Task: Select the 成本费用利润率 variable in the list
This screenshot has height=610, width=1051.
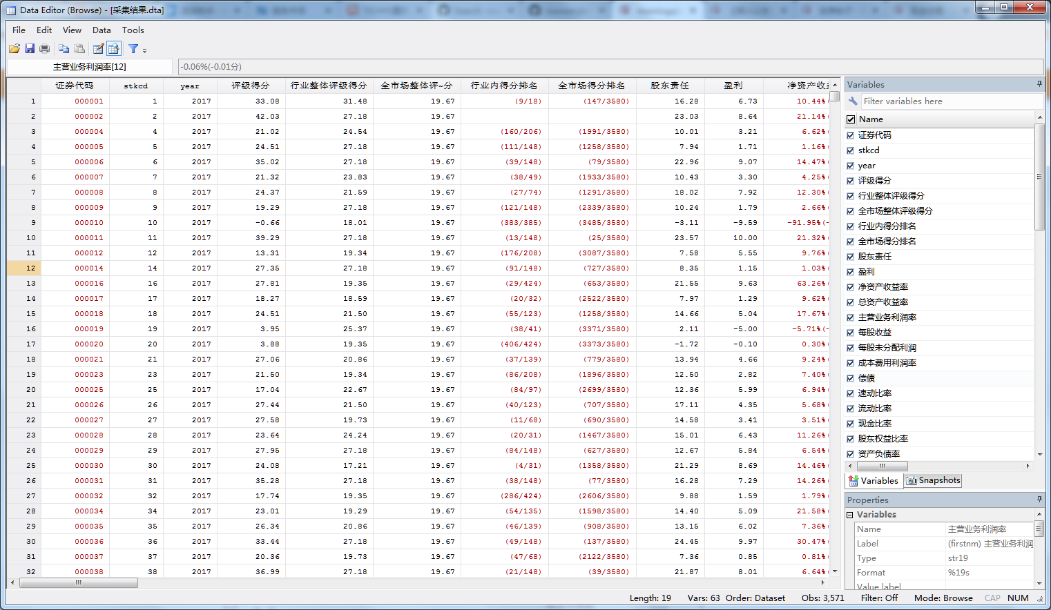Action: 887,363
